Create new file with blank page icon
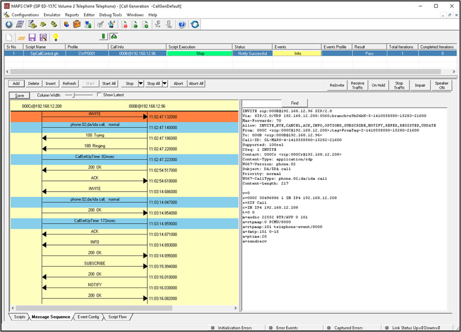This screenshot has width=461, height=332. [9, 37]
